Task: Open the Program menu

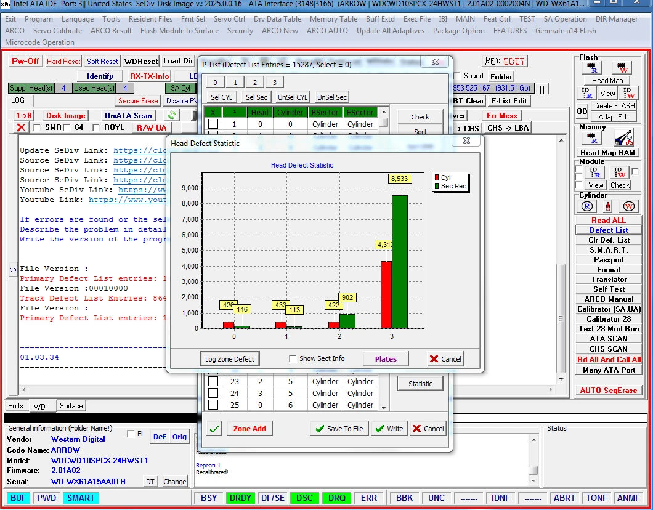Action: pyautogui.click(x=39, y=19)
